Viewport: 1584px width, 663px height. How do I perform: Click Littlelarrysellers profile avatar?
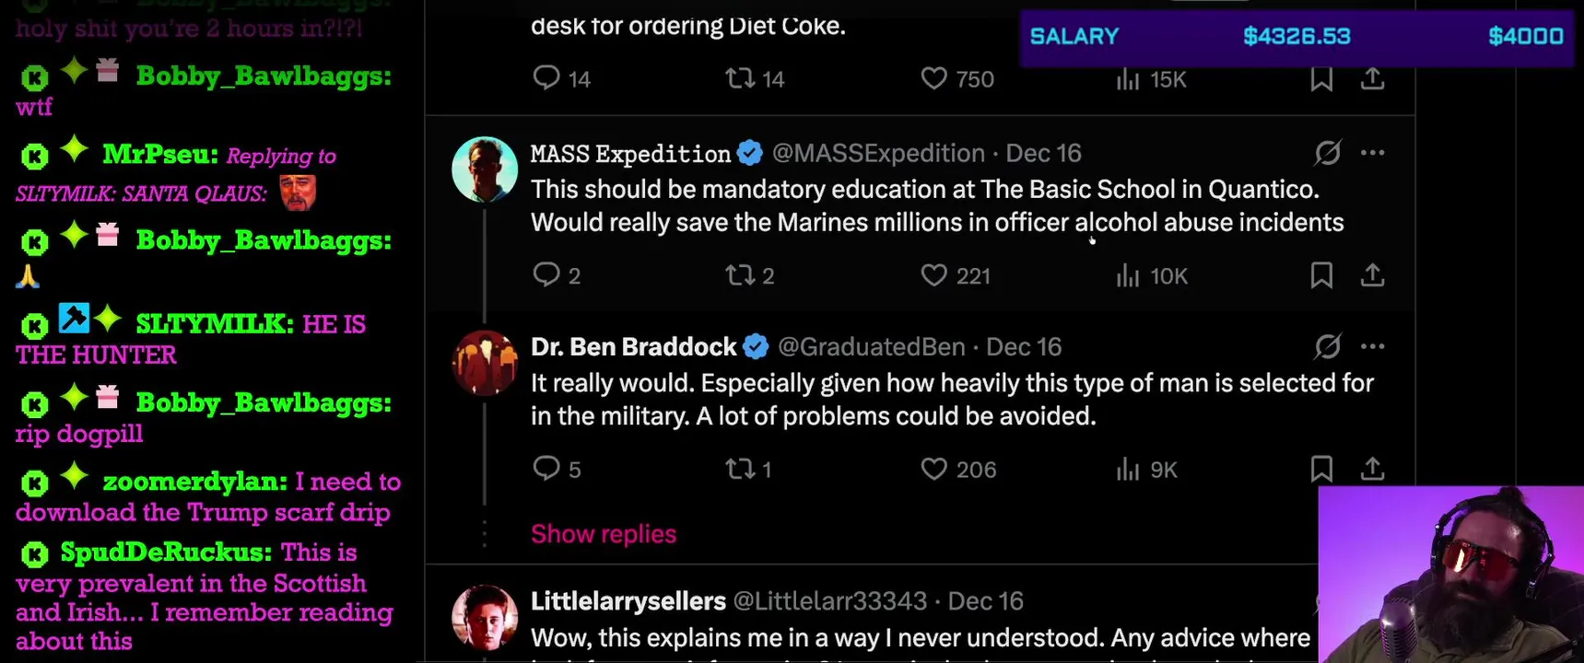(485, 617)
